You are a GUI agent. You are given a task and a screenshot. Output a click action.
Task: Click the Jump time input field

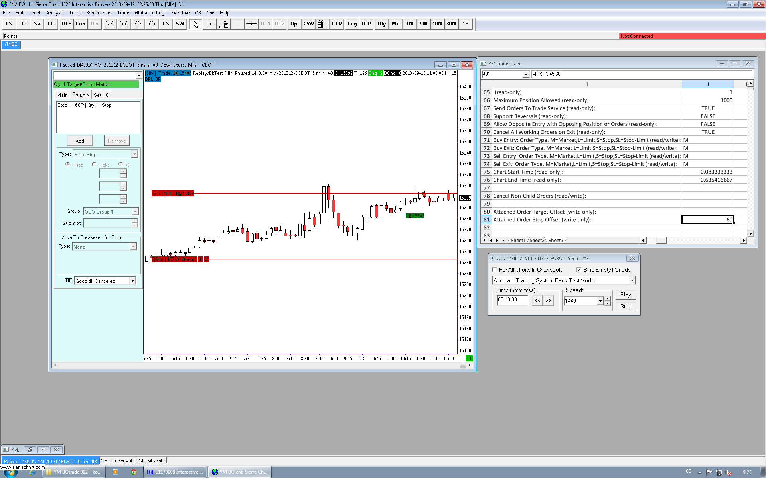pyautogui.click(x=513, y=300)
